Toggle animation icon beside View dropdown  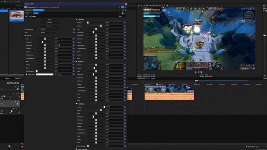[74, 32]
